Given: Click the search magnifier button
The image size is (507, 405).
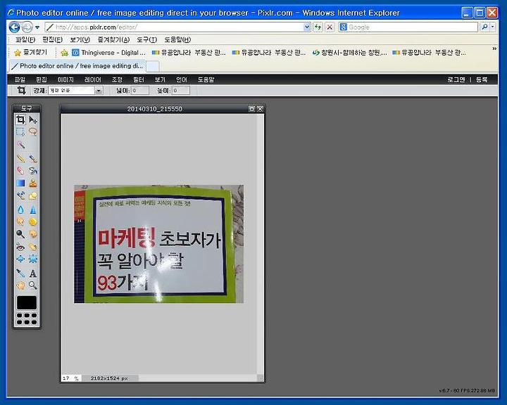Looking at the screenshot, I should (484, 27).
